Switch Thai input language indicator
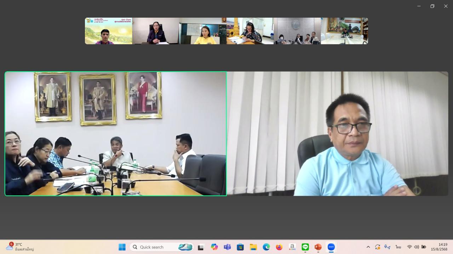453x254 pixels. 398,247
